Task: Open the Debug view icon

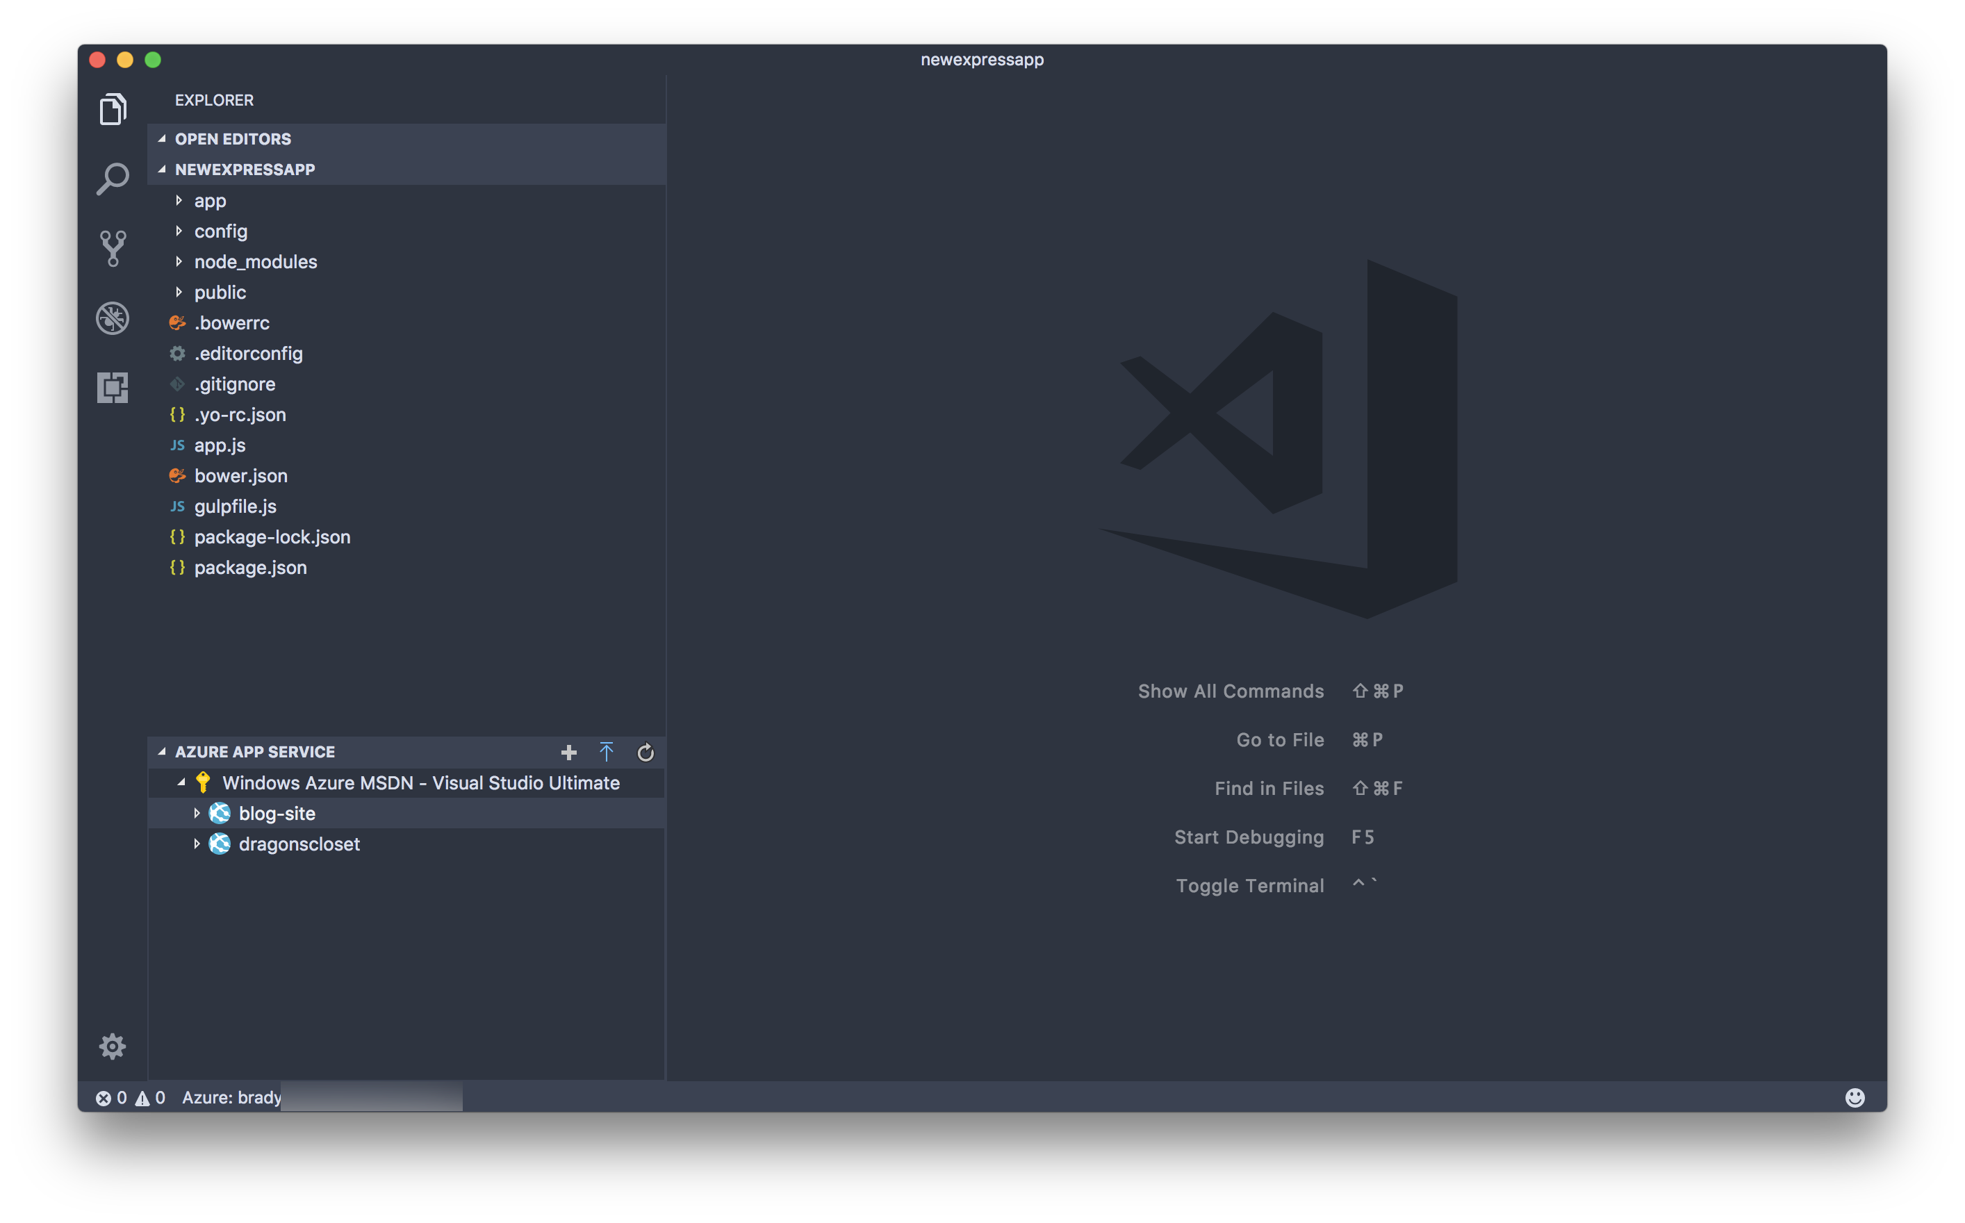Action: coord(113,318)
